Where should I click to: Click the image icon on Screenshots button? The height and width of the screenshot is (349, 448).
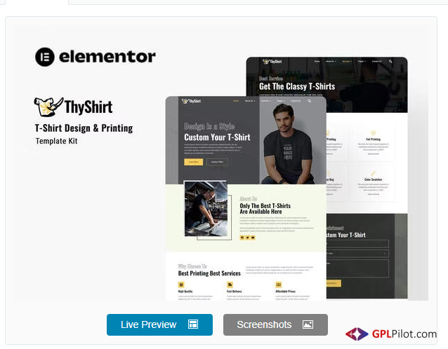pyautogui.click(x=307, y=324)
